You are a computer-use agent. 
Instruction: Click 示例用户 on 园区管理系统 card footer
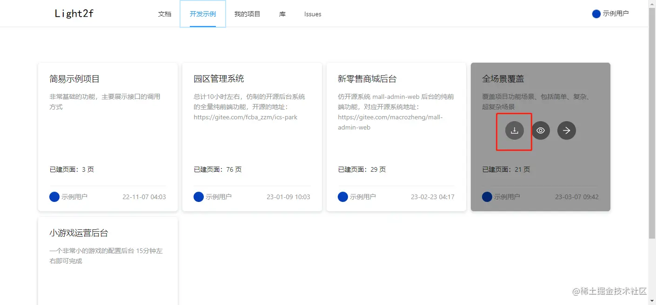pos(219,197)
